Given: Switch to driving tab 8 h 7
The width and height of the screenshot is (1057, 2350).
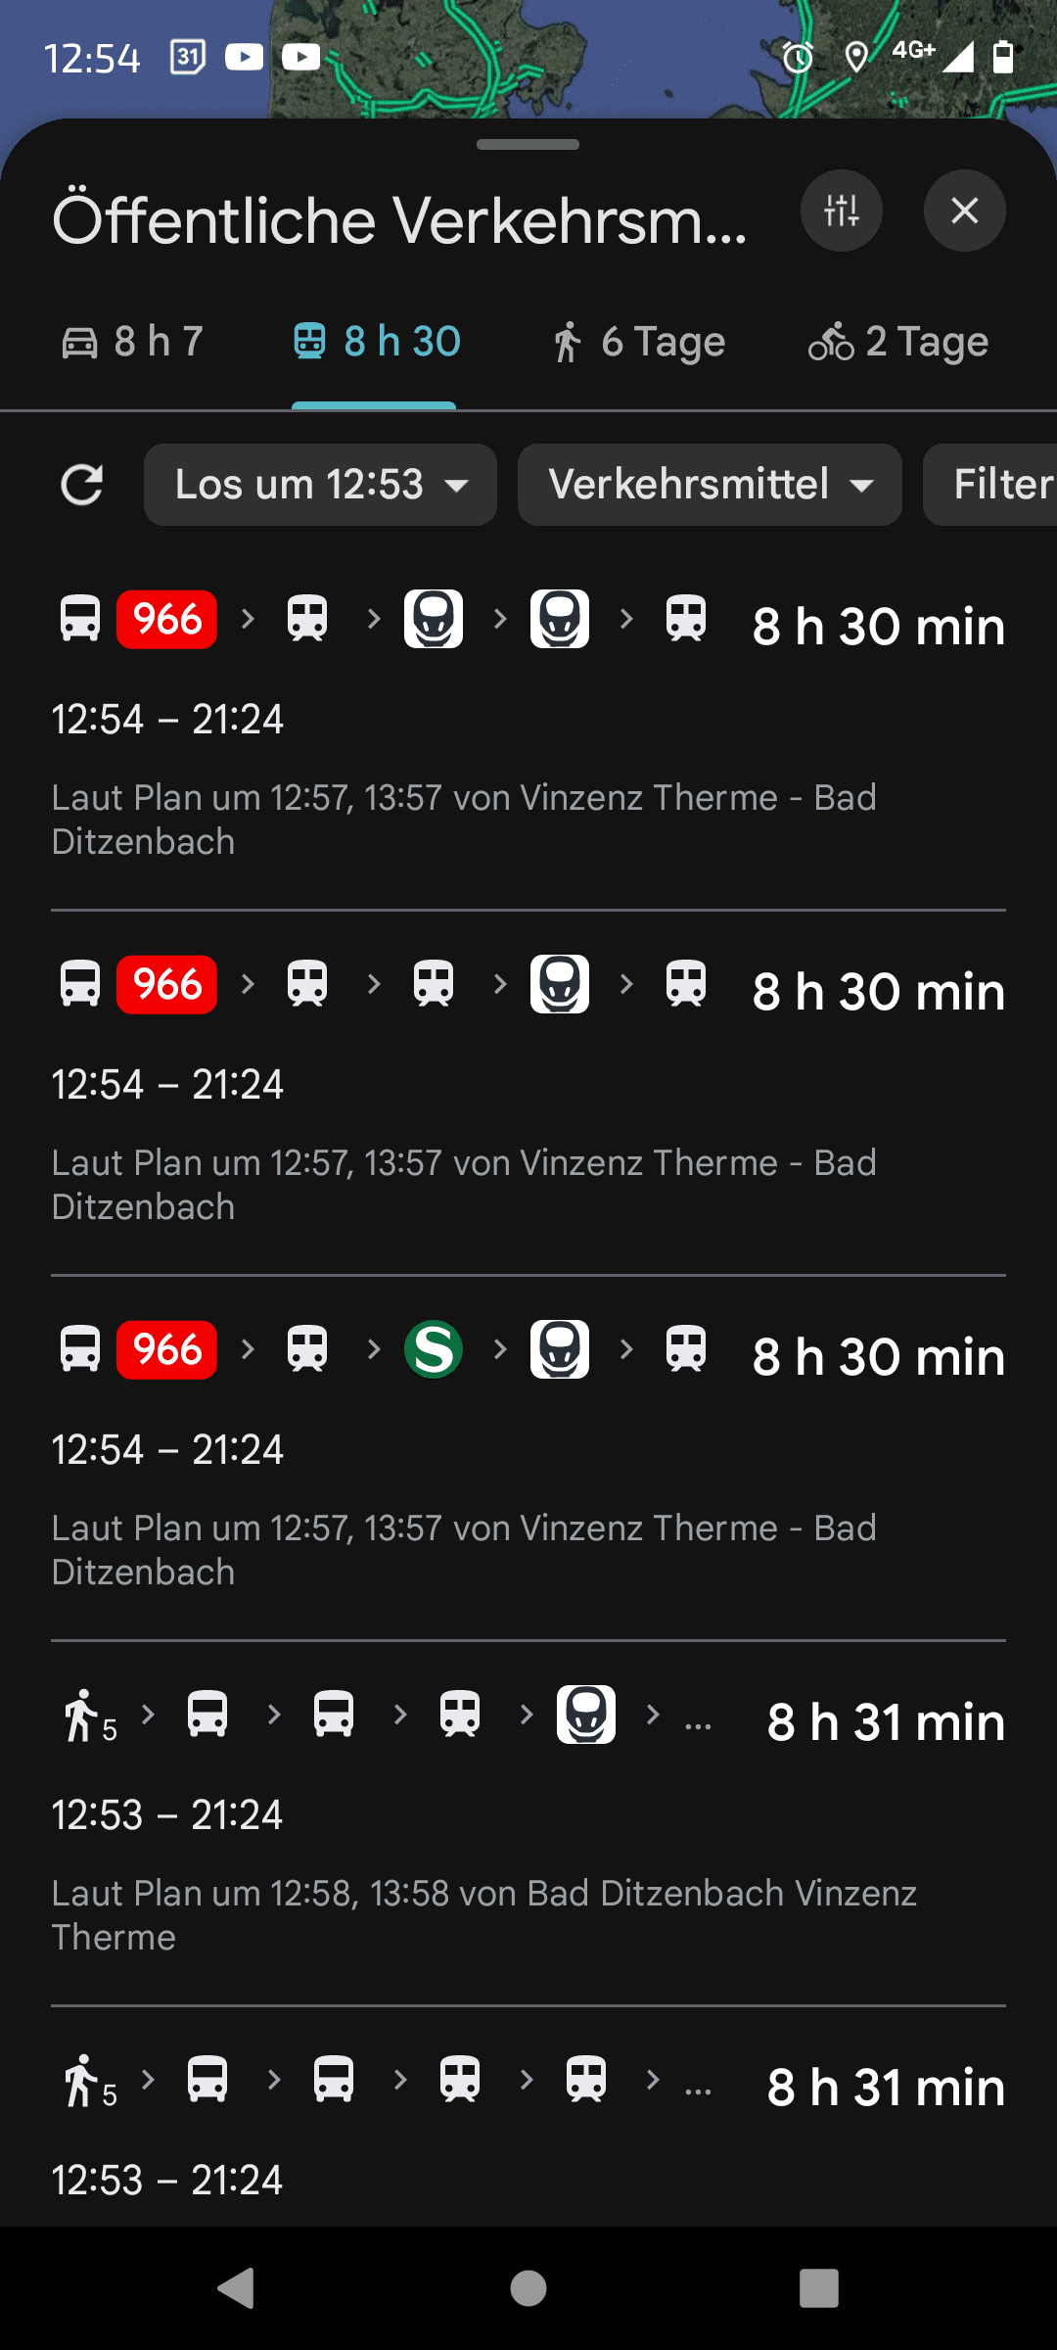Looking at the screenshot, I should point(132,342).
